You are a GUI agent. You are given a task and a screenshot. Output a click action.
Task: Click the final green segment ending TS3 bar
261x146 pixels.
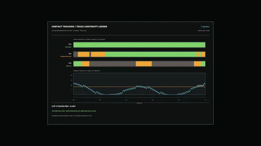point(203,64)
